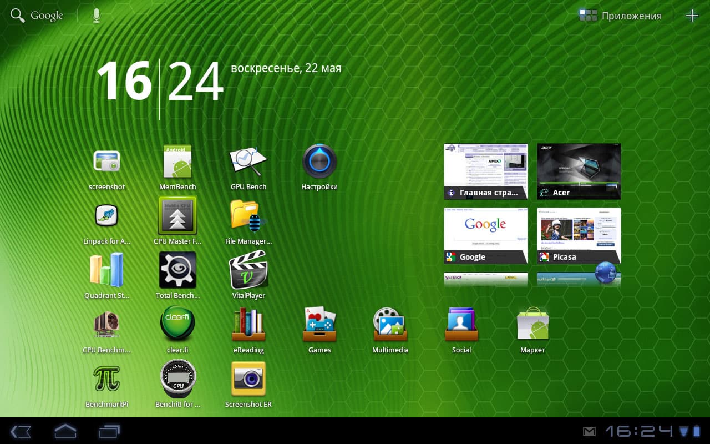Start voice search with the microphone
The height and width of the screenshot is (444, 710).
pos(97,16)
